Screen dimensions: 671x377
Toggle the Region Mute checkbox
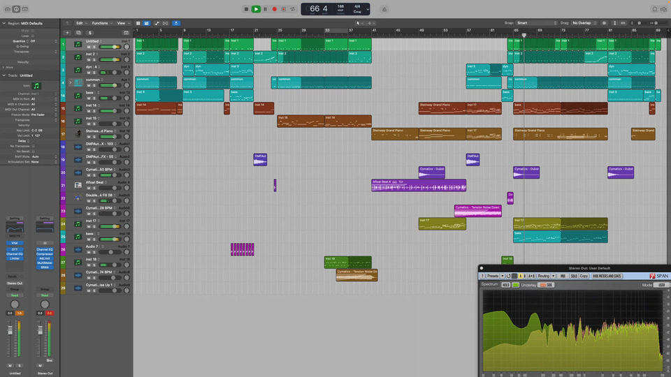[x=33, y=31]
